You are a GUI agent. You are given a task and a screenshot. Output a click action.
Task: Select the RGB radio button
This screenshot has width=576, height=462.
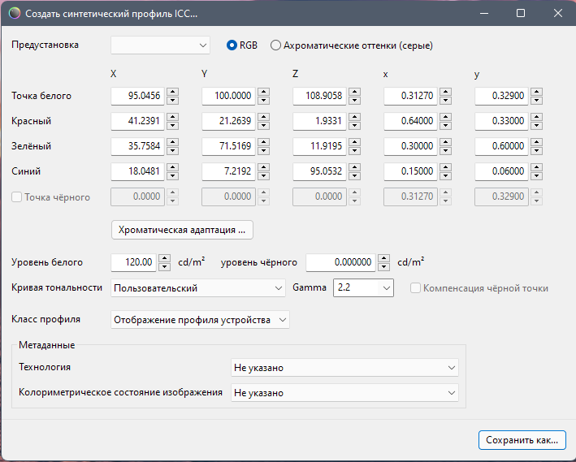point(232,45)
